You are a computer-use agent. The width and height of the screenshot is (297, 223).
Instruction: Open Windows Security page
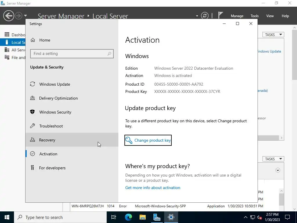72,112
